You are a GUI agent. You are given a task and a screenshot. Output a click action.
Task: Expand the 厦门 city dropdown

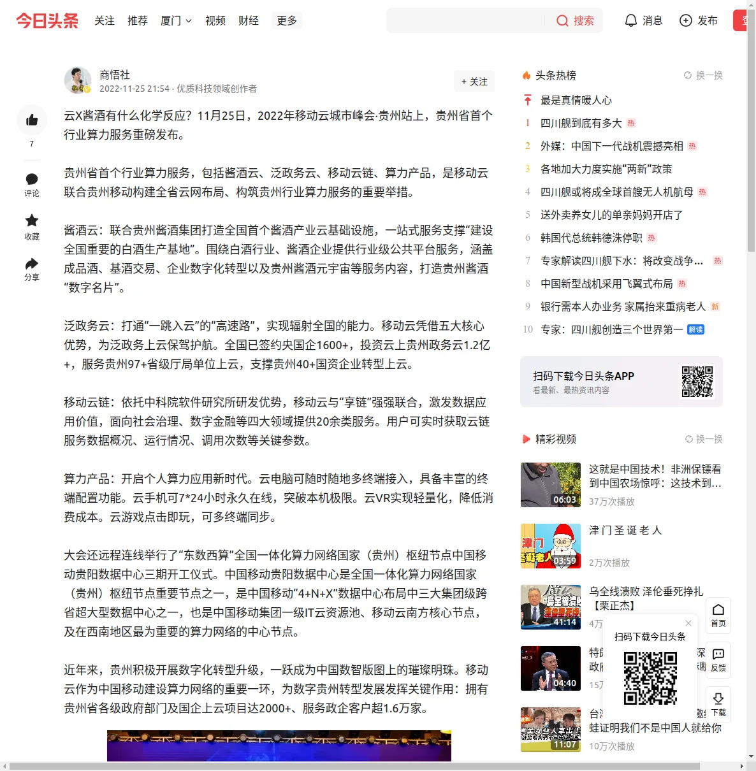pos(176,20)
